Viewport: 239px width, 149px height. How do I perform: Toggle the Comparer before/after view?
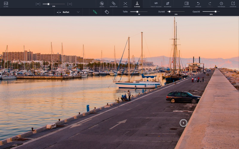tap(186, 4)
